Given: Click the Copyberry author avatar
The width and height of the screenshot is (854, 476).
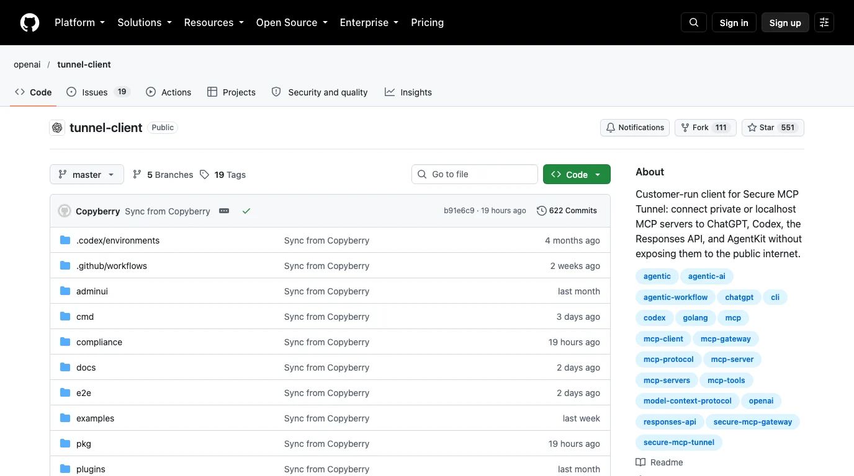Looking at the screenshot, I should pos(65,211).
